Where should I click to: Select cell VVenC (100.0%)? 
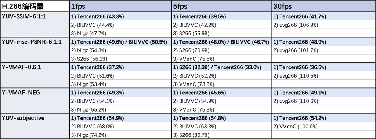click(x=324, y=127)
